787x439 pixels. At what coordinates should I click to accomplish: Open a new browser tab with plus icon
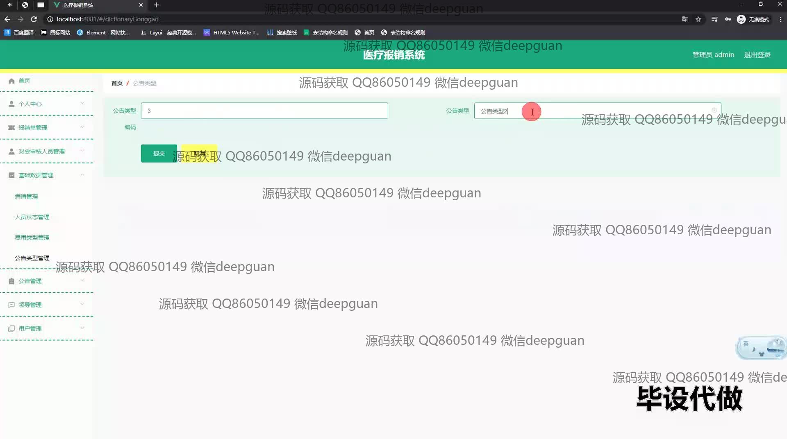point(157,5)
